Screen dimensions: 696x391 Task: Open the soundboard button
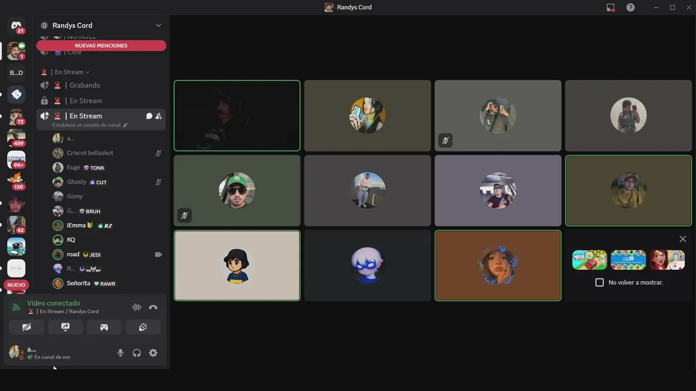(x=143, y=327)
